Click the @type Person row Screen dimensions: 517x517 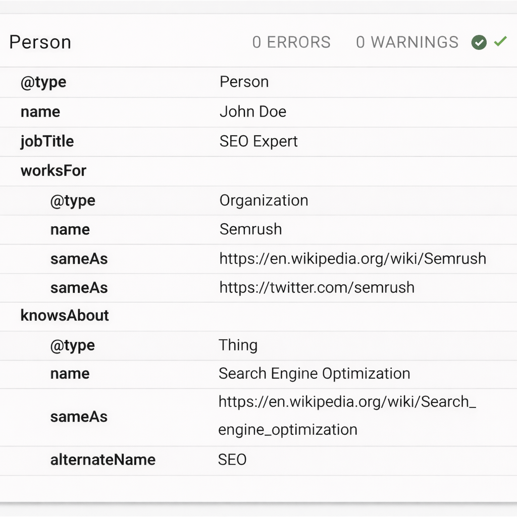click(244, 82)
